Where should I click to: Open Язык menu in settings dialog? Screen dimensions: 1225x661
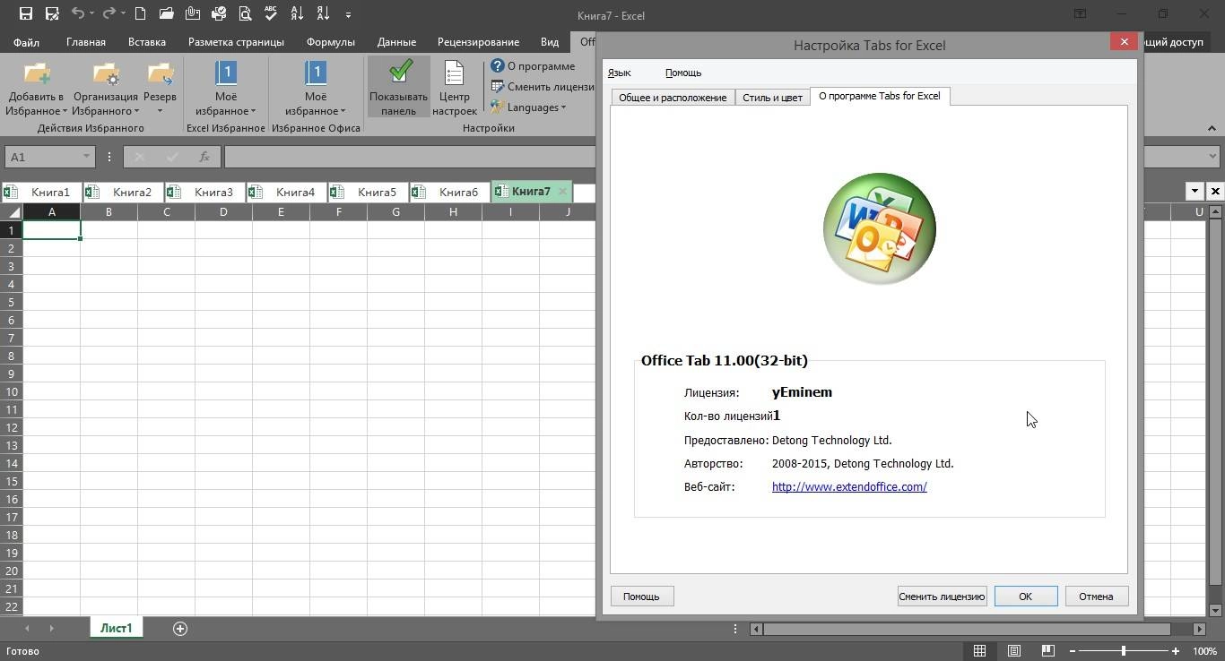pos(619,73)
